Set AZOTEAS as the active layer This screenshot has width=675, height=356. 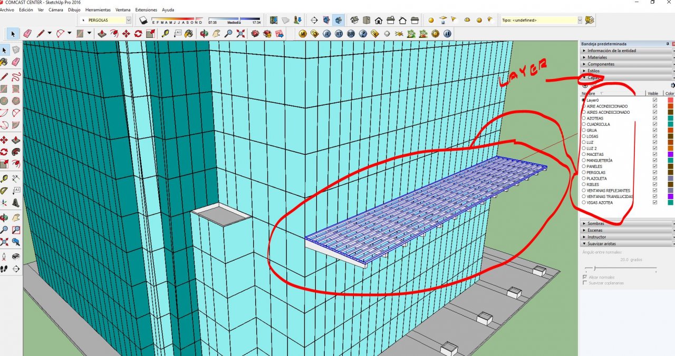[x=584, y=118]
